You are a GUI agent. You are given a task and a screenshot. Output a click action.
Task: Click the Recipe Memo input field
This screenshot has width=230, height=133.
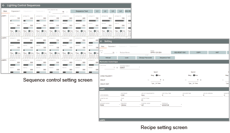click(x=134, y=52)
